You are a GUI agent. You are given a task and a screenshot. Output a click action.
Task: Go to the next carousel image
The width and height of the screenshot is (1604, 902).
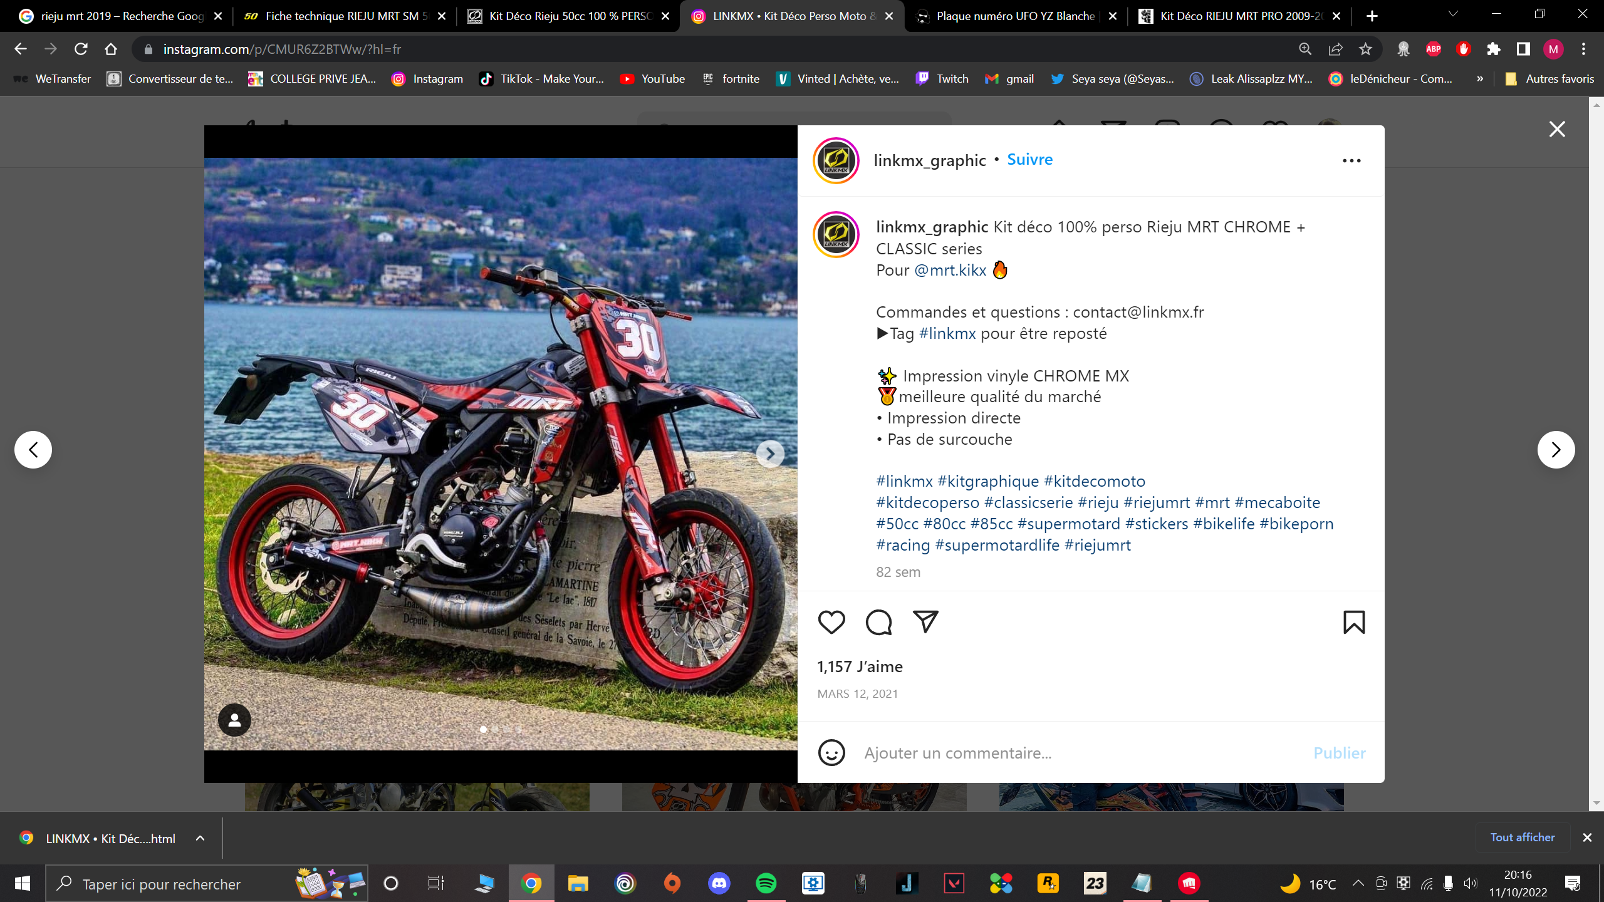tap(770, 454)
